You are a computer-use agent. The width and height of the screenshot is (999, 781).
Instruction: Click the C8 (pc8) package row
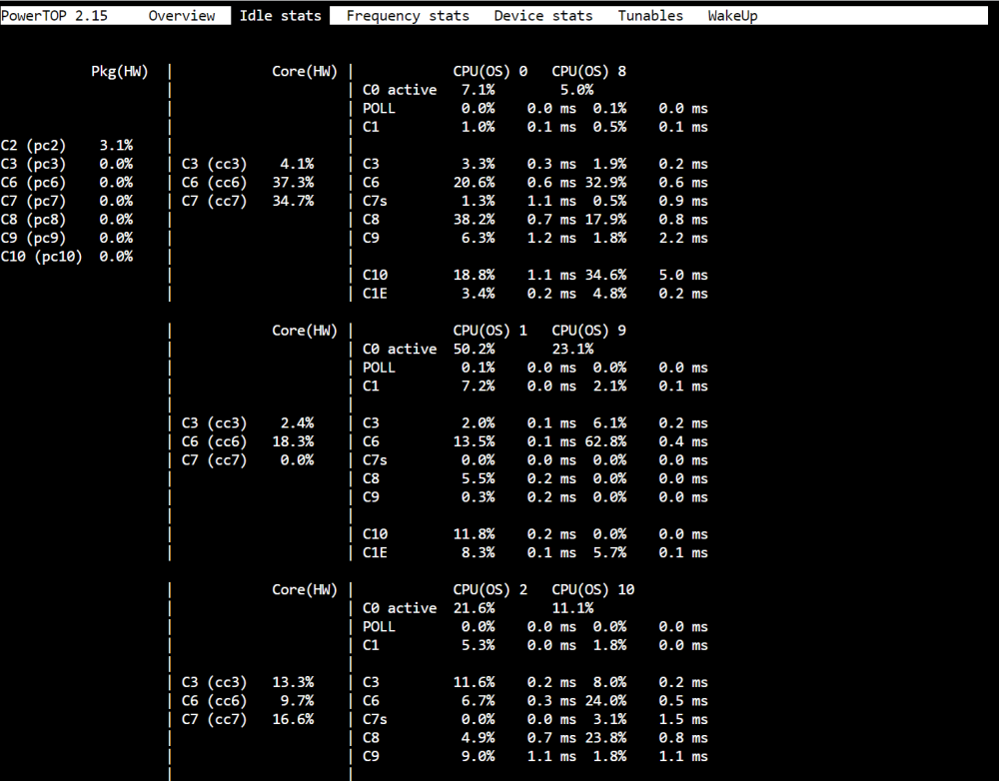(67, 219)
